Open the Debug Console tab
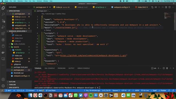 point(83,68)
